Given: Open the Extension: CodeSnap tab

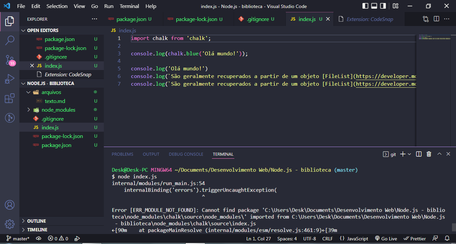Looking at the screenshot, I should (369, 19).
